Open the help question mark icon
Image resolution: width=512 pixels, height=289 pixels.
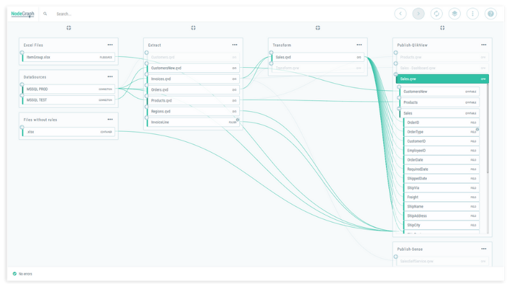(490, 13)
